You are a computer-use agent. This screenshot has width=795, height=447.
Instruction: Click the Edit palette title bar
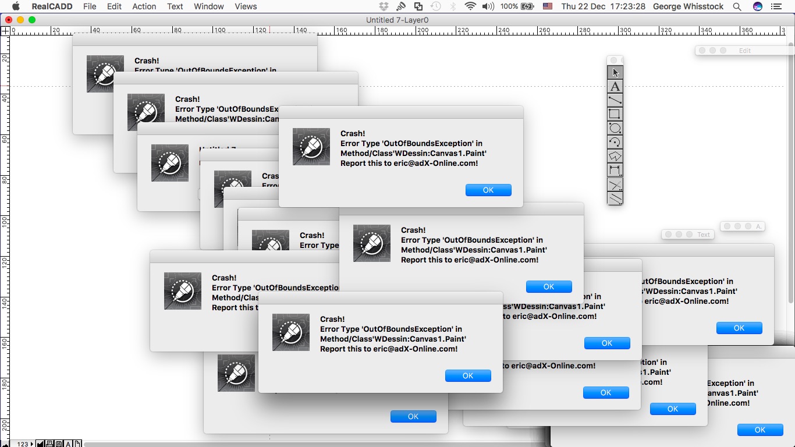pyautogui.click(x=744, y=51)
